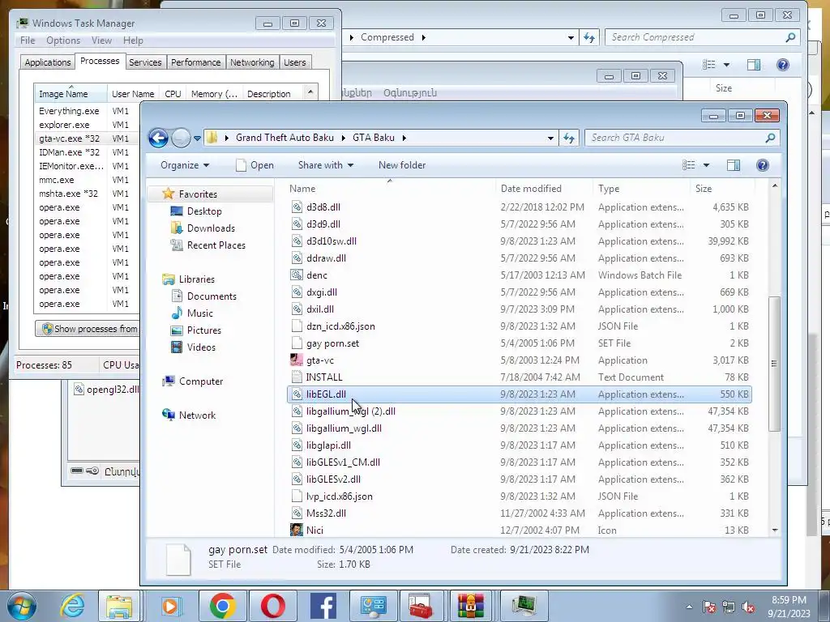Open View menu in Task Manager
The image size is (830, 622).
click(x=101, y=40)
